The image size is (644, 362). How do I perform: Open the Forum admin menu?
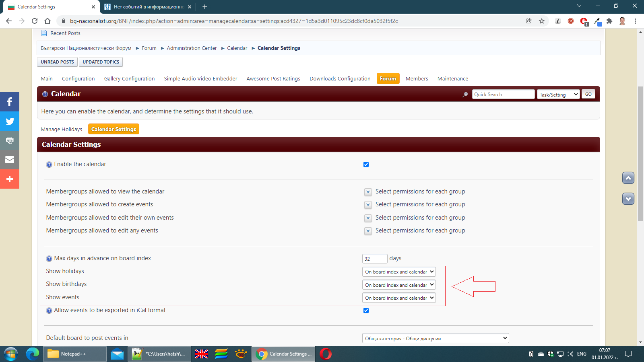tap(388, 78)
